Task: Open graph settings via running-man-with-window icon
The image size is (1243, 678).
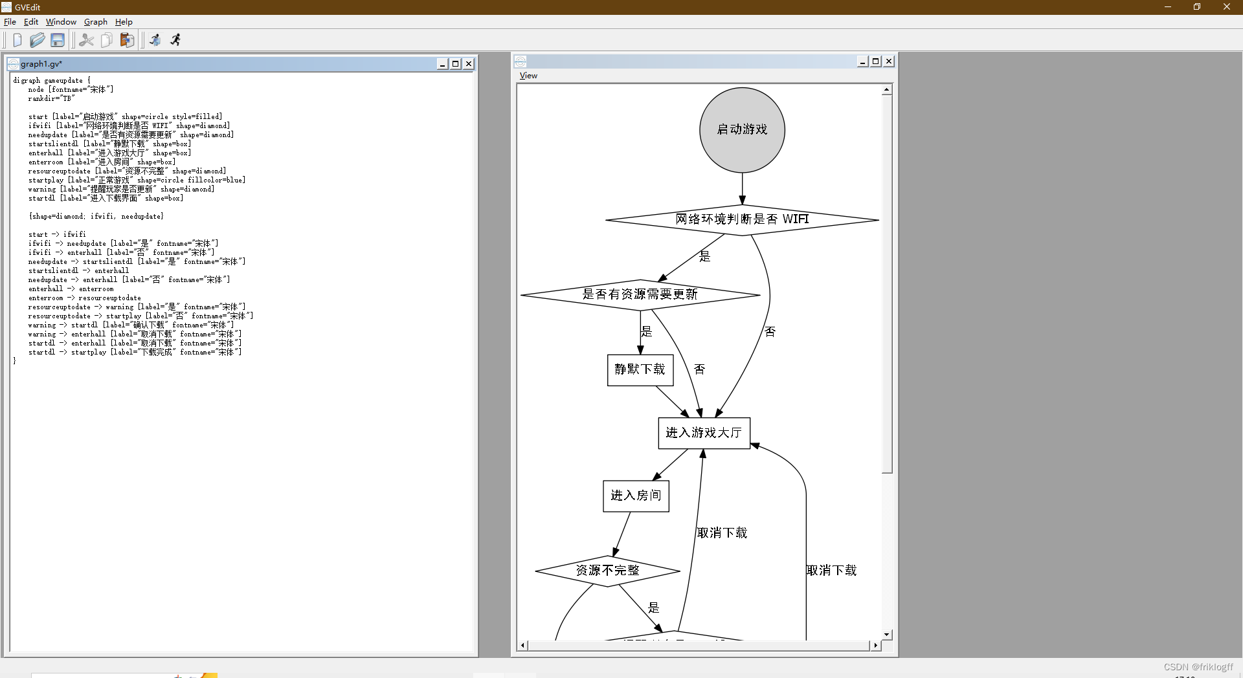Action: (155, 40)
